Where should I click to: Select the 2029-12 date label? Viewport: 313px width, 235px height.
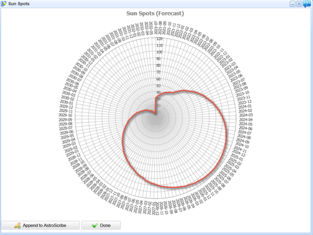click(x=66, y=107)
